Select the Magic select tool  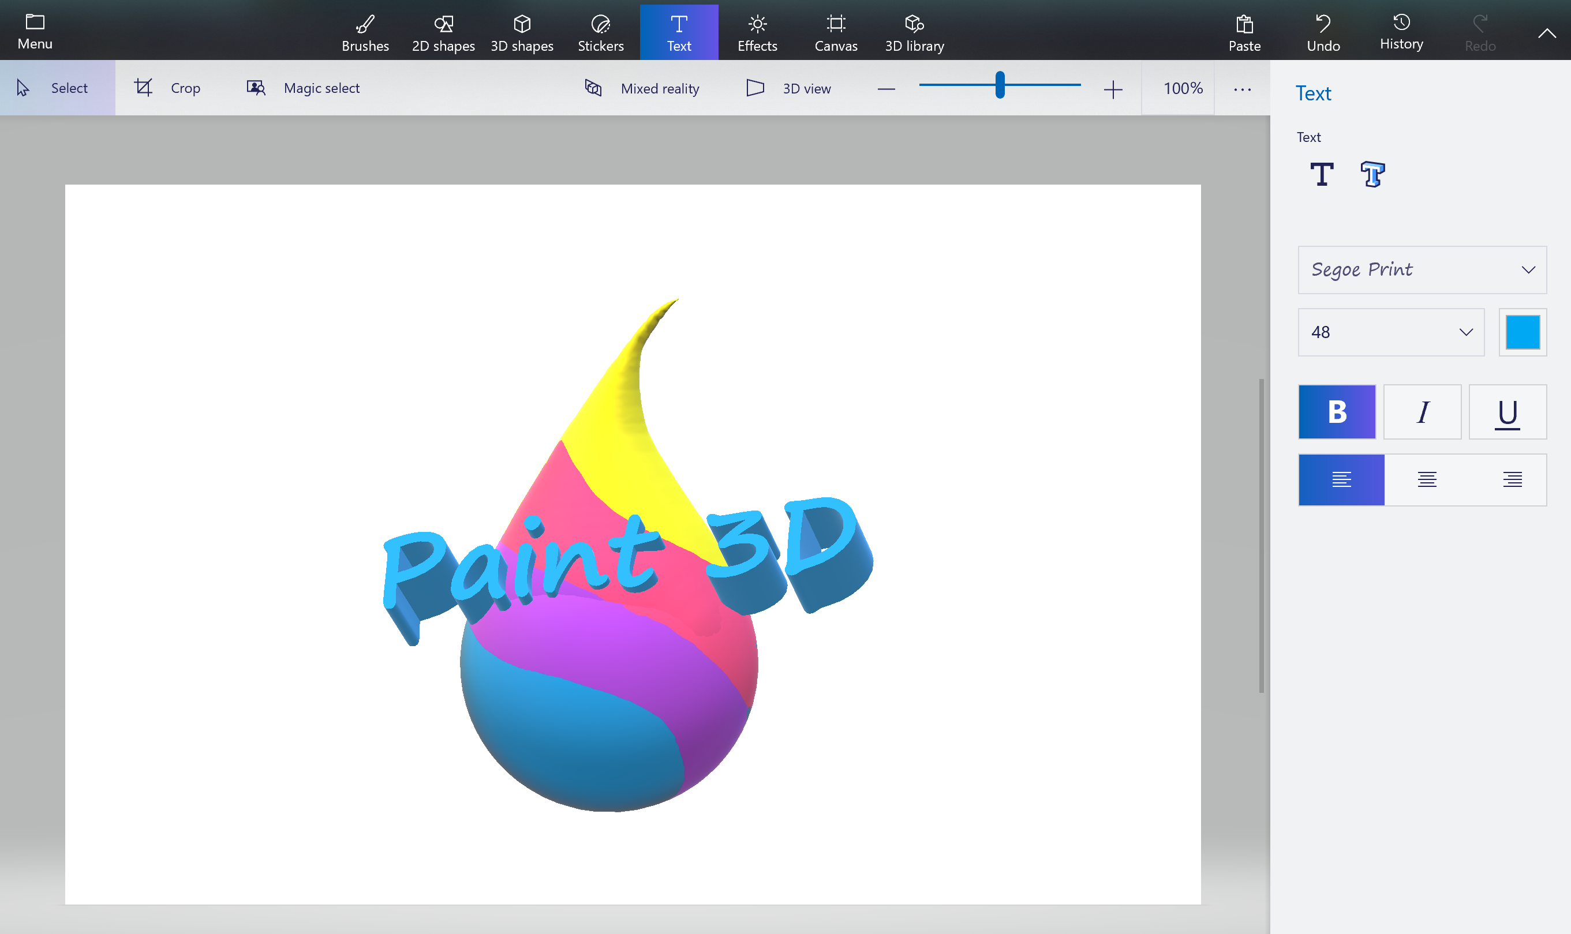(x=303, y=88)
